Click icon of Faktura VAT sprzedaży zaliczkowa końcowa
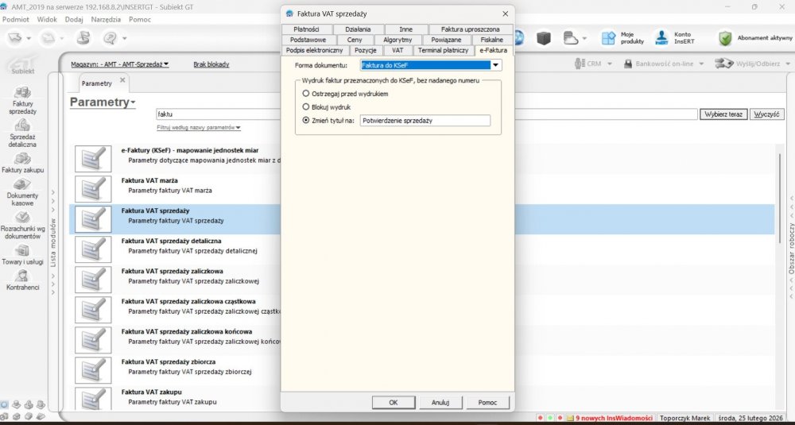 93,340
